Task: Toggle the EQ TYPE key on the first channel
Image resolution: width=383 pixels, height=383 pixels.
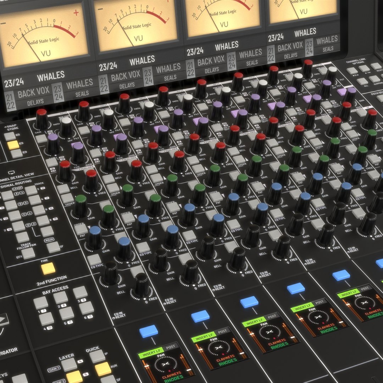Action: coord(94,260)
